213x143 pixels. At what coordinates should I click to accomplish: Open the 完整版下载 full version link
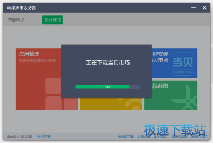126,137
